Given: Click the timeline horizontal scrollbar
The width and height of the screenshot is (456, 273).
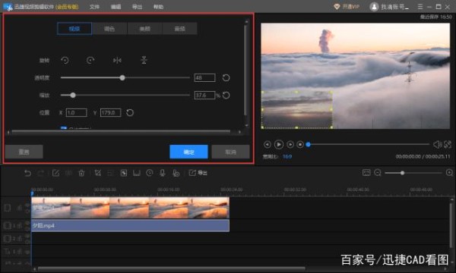Looking at the screenshot, I should pos(172,269).
